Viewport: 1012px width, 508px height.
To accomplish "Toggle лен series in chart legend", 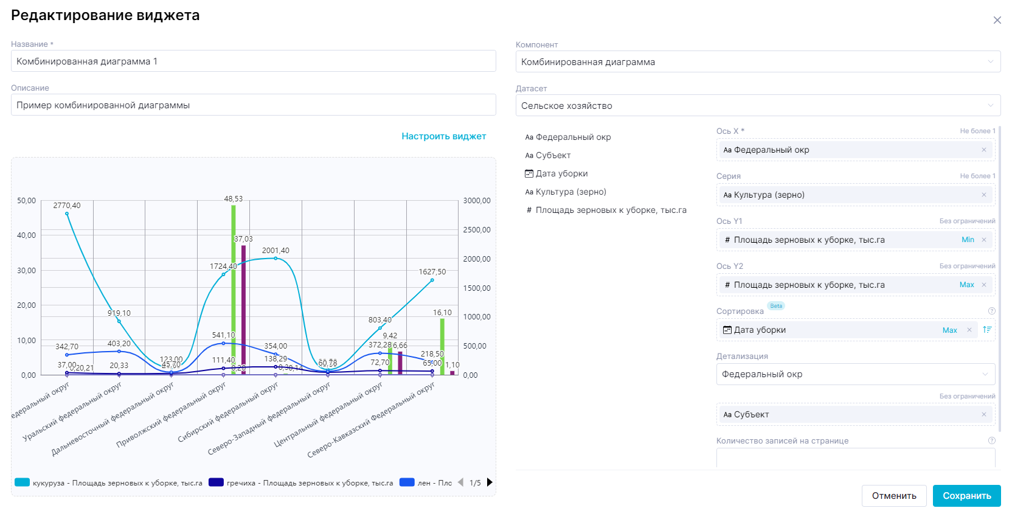I will (x=426, y=483).
